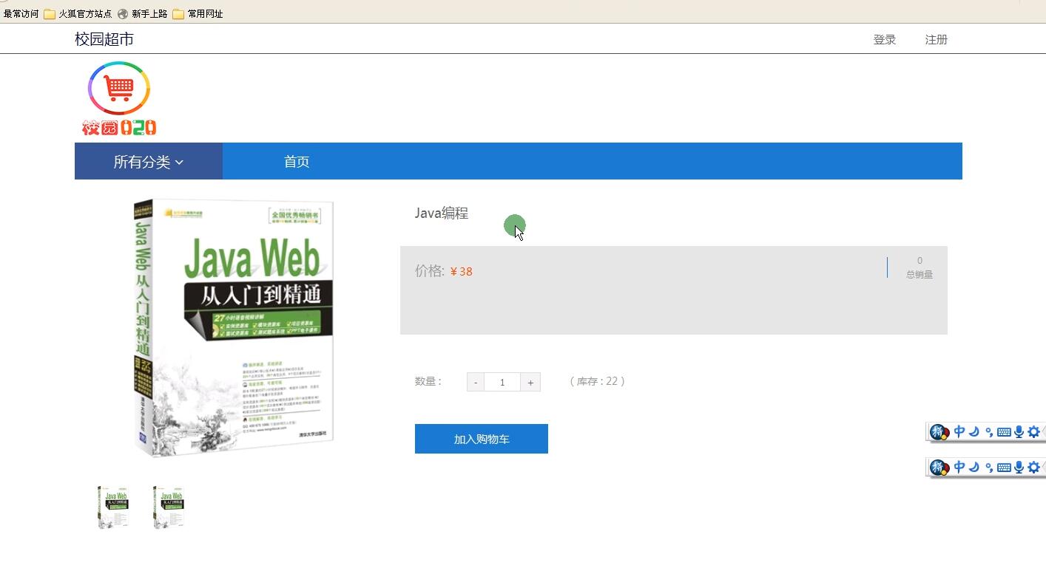Open the soft keyboard icon in upper IME bar
Image resolution: width=1046 pixels, height=571 pixels.
pyautogui.click(x=1004, y=433)
